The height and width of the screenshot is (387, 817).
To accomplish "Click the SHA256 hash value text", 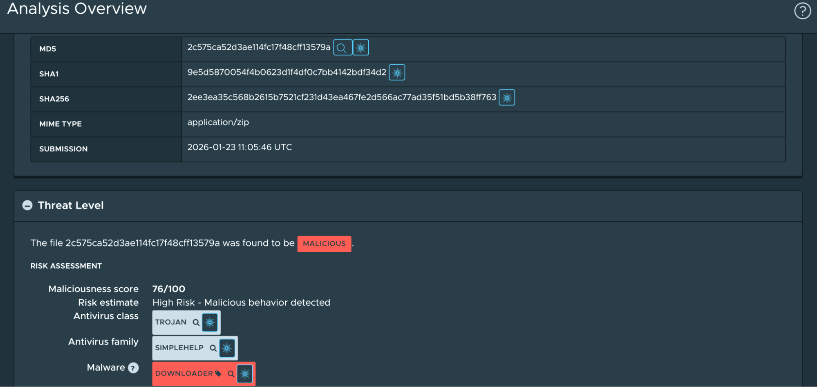I will click(342, 98).
